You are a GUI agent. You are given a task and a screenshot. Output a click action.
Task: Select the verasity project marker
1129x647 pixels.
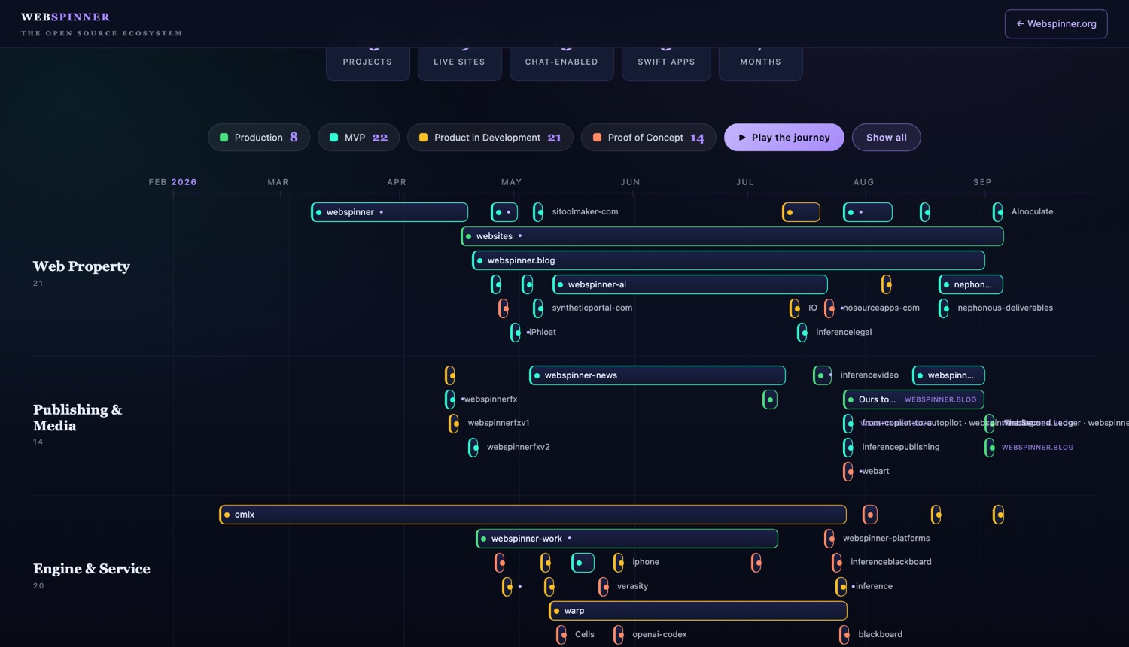(604, 587)
